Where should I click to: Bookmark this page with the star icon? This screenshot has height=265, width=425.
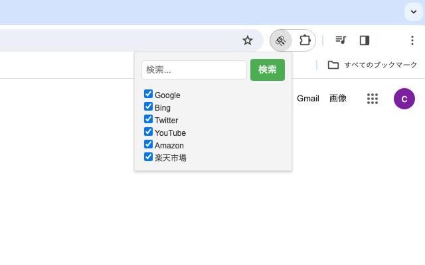pyautogui.click(x=248, y=40)
